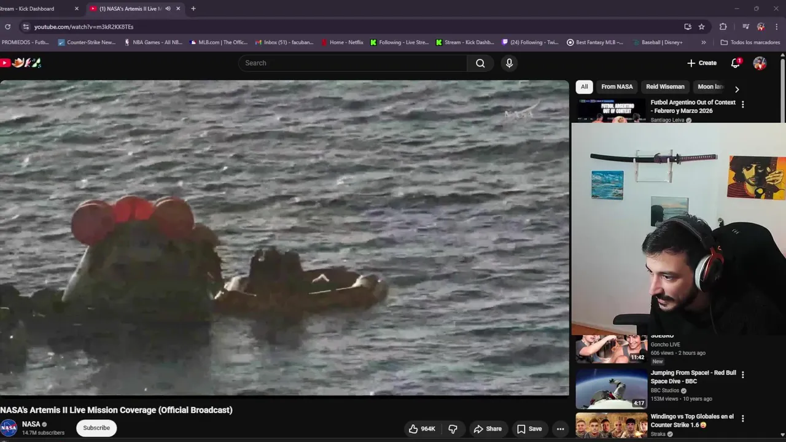Expand the hidden bookmarks chevron
Image resolution: width=786 pixels, height=442 pixels.
tap(703, 42)
